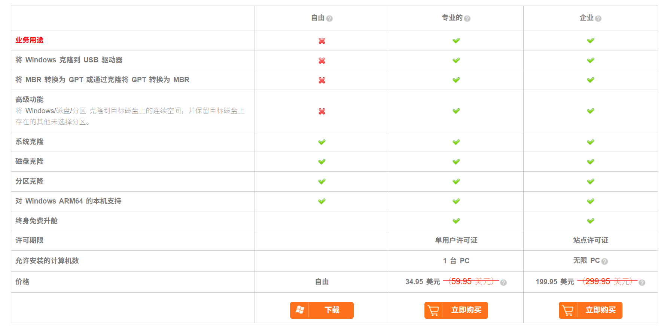Click the help icon next to 自由

[x=329, y=18]
